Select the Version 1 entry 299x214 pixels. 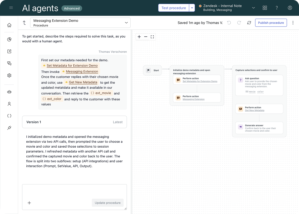coord(74,122)
